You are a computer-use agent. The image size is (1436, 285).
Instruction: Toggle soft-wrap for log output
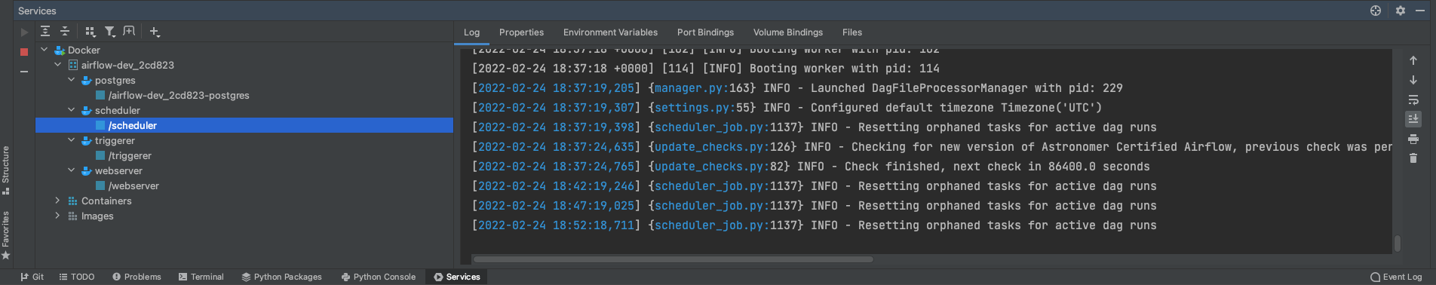(1413, 100)
